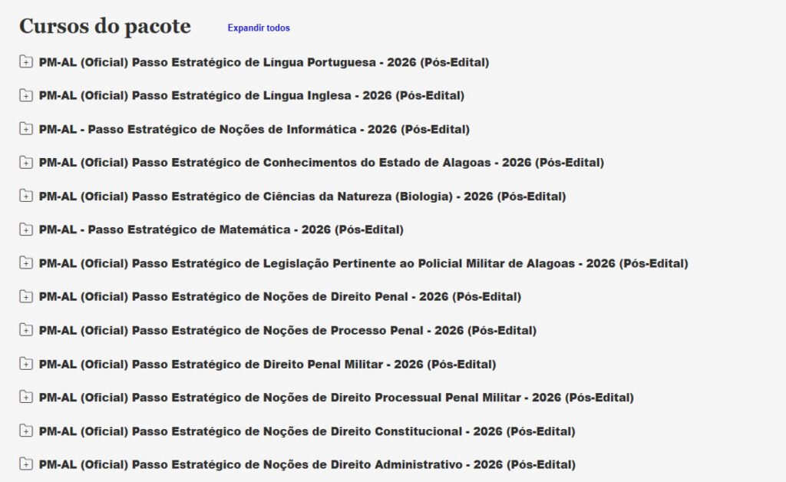This screenshot has width=786, height=482.
Task: Click the Expandir todos link
Action: click(x=256, y=28)
